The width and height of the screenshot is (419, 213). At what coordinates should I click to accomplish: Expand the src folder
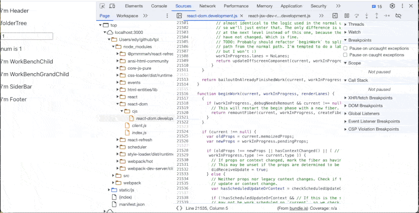tap(113, 176)
